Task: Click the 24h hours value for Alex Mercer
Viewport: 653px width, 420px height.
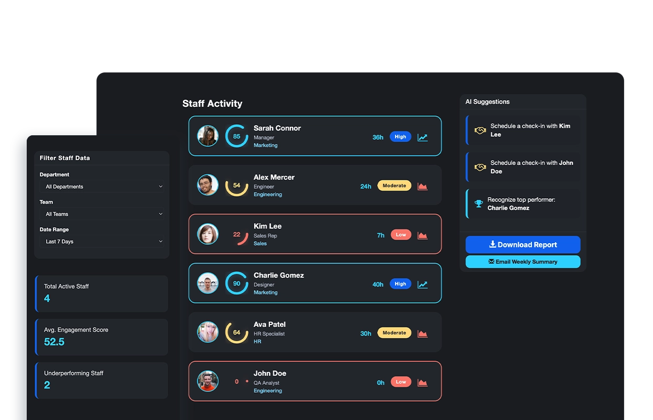Action: tap(366, 186)
